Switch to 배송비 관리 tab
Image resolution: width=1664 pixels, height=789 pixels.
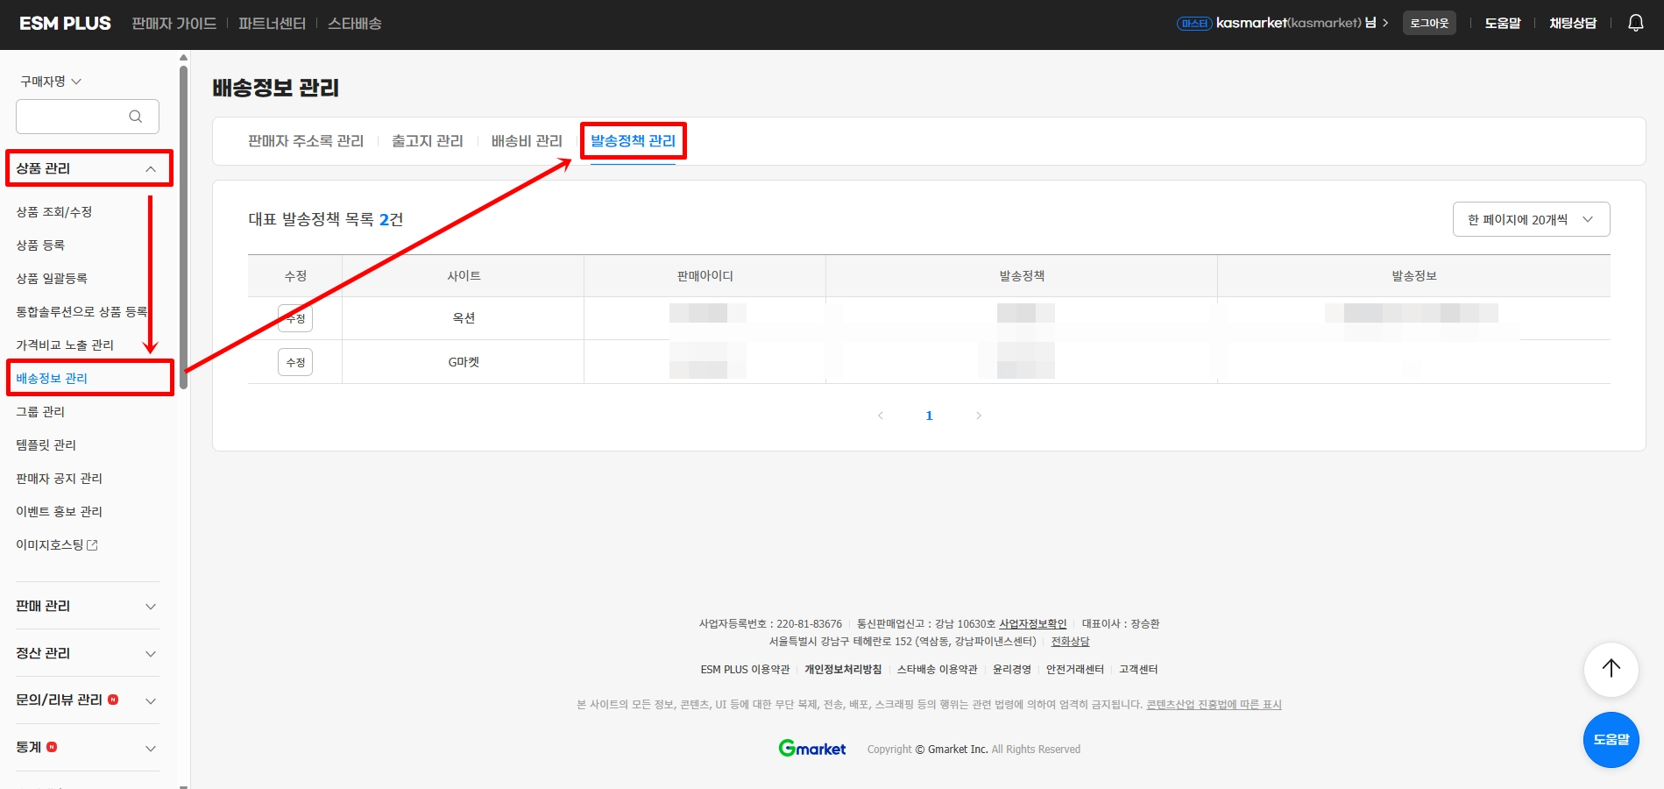[527, 141]
